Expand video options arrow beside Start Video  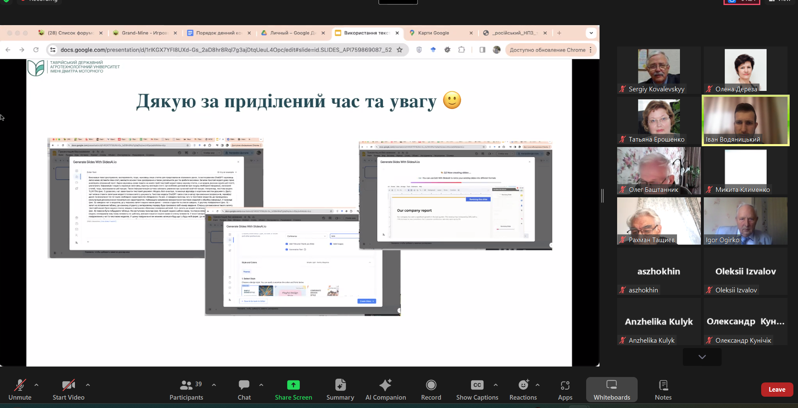pos(88,385)
